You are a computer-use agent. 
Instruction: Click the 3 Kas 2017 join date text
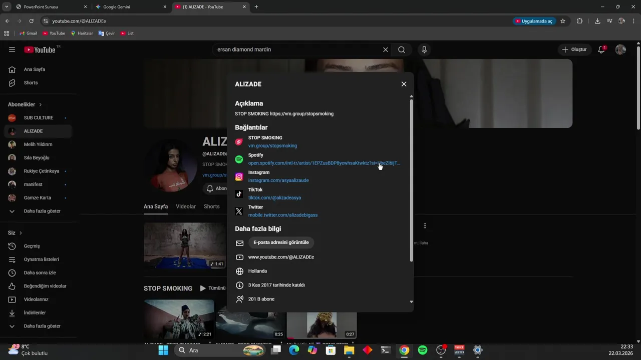(276, 285)
